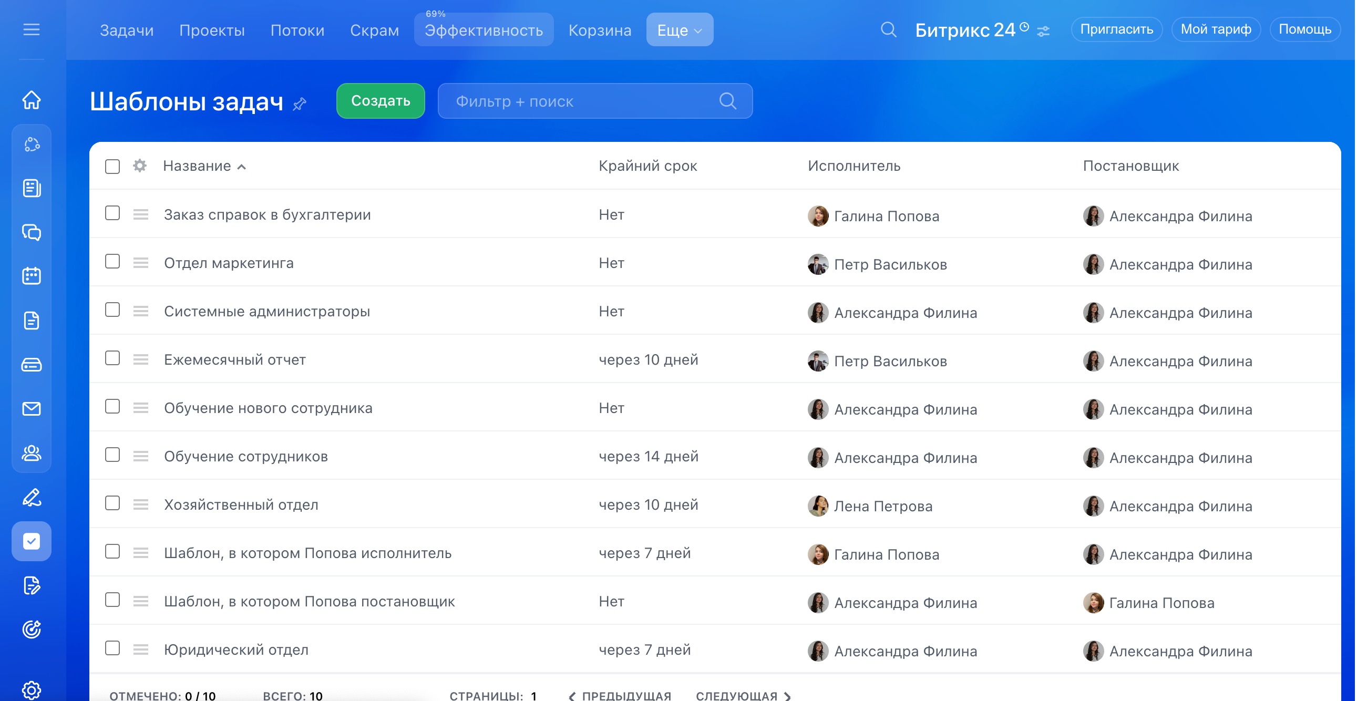The width and height of the screenshot is (1357, 701).
Task: Expand the Еще dropdown menu
Action: (680, 30)
